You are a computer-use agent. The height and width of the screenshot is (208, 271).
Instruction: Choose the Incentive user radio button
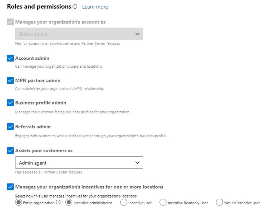(124, 202)
